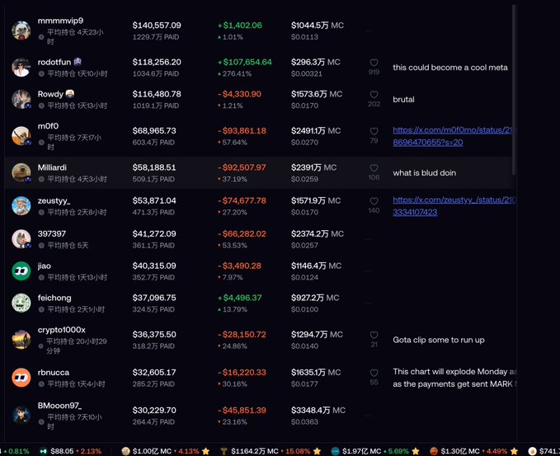560x456 pixels.
Task: Click the $40,315.09 value in jiao row
Action: (x=154, y=266)
